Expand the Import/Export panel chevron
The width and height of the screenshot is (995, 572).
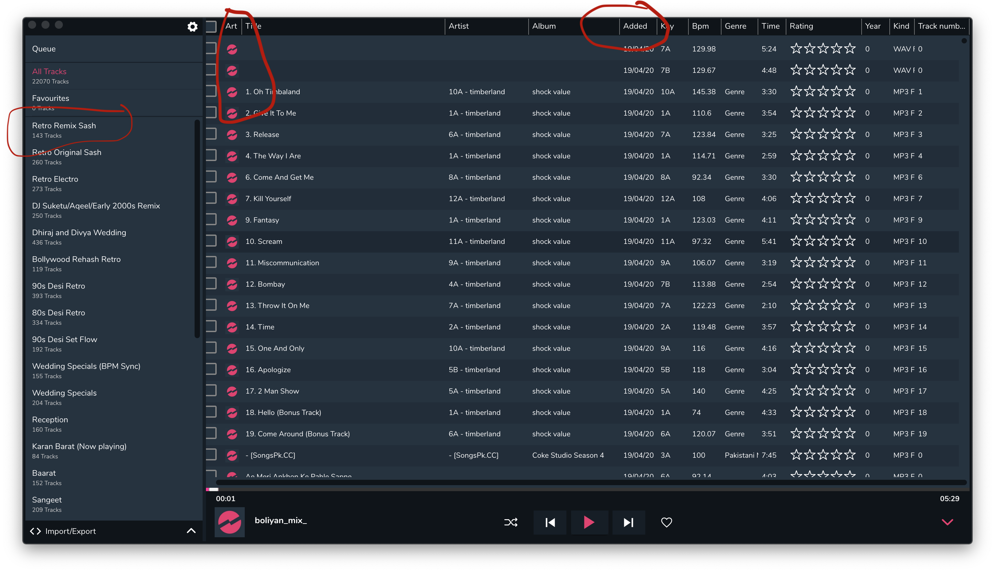(x=191, y=531)
